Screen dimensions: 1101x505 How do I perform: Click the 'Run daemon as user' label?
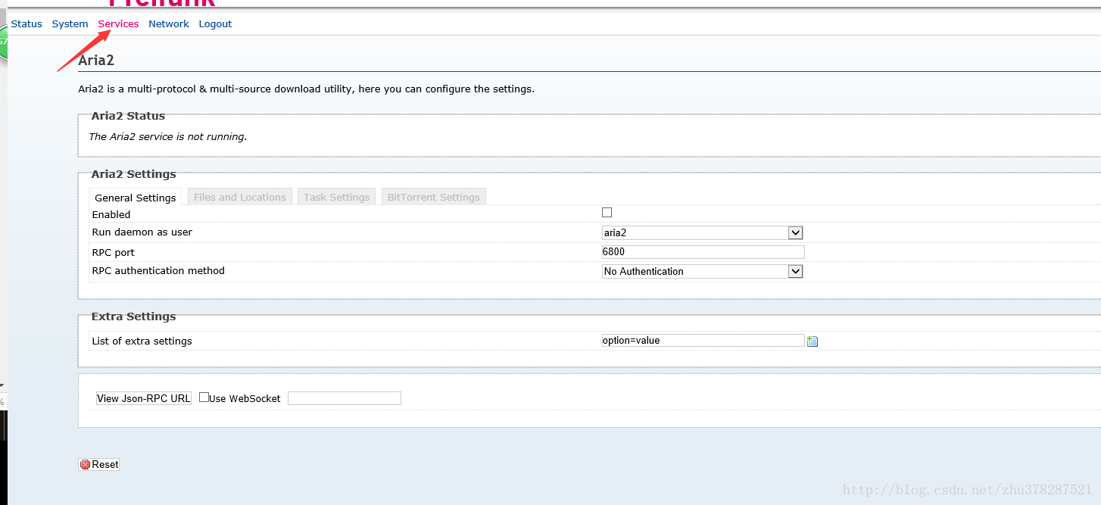click(x=142, y=232)
